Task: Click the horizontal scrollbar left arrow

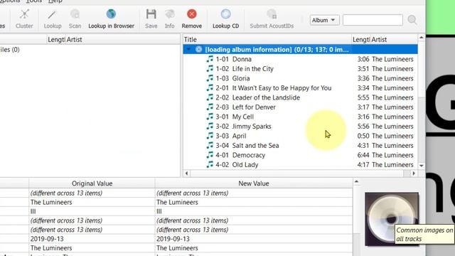Action: [186, 174]
